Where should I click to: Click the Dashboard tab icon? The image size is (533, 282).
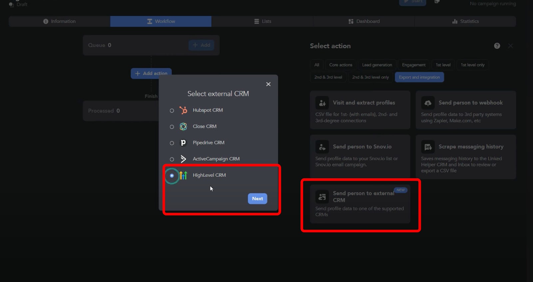pyautogui.click(x=351, y=21)
